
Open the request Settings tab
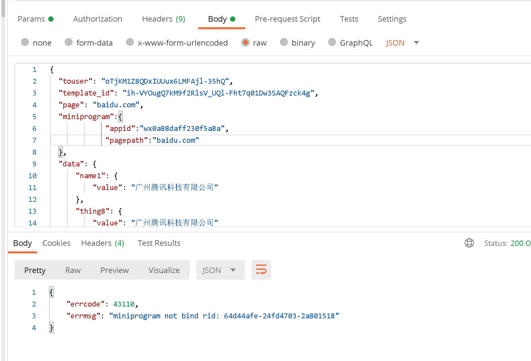(x=392, y=19)
